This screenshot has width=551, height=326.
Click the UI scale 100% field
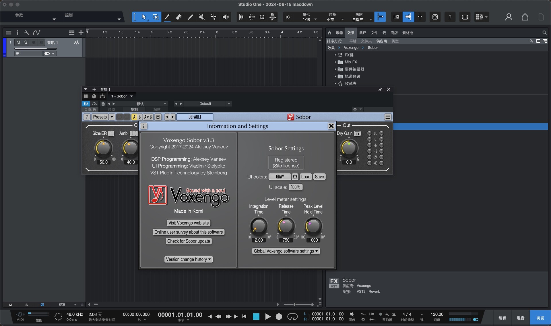tap(296, 187)
